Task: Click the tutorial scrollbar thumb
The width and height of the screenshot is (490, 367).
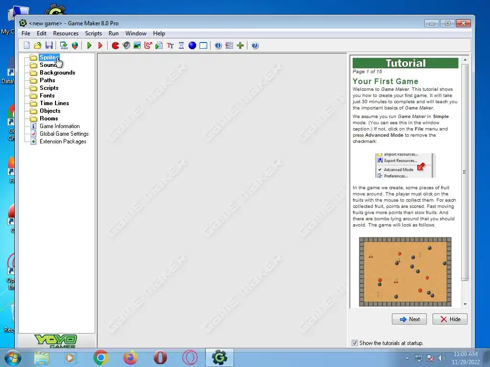Action: click(465, 172)
